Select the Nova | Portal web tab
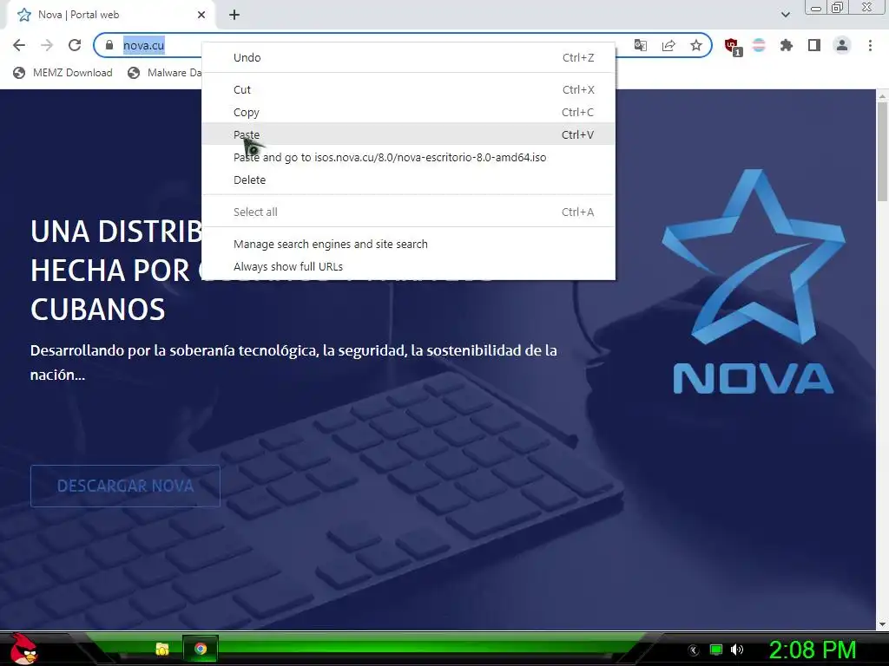This screenshot has width=889, height=666. coord(110,15)
